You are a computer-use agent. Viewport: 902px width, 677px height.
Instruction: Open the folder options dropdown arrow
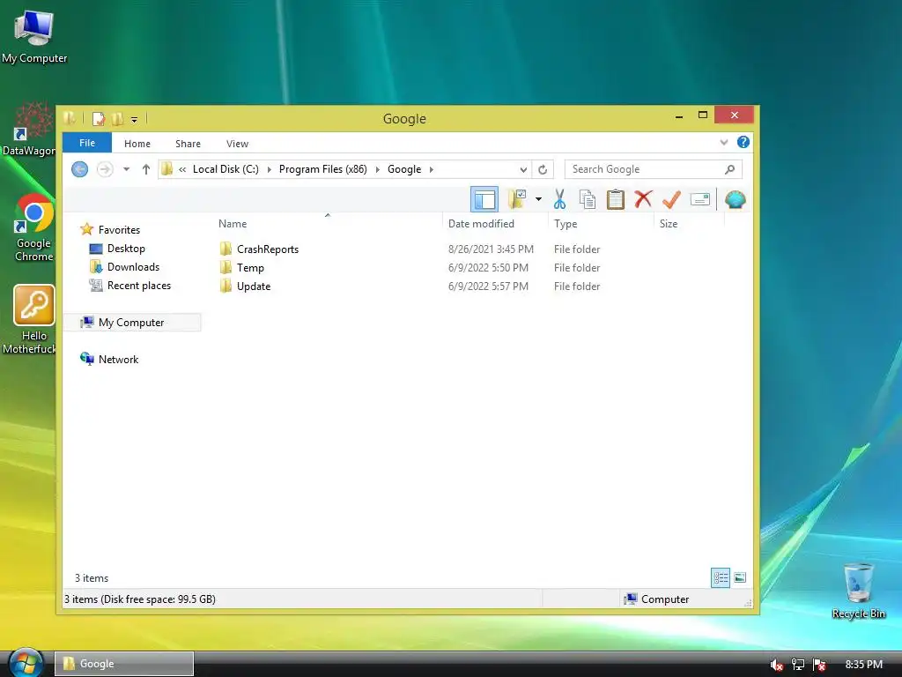538,199
